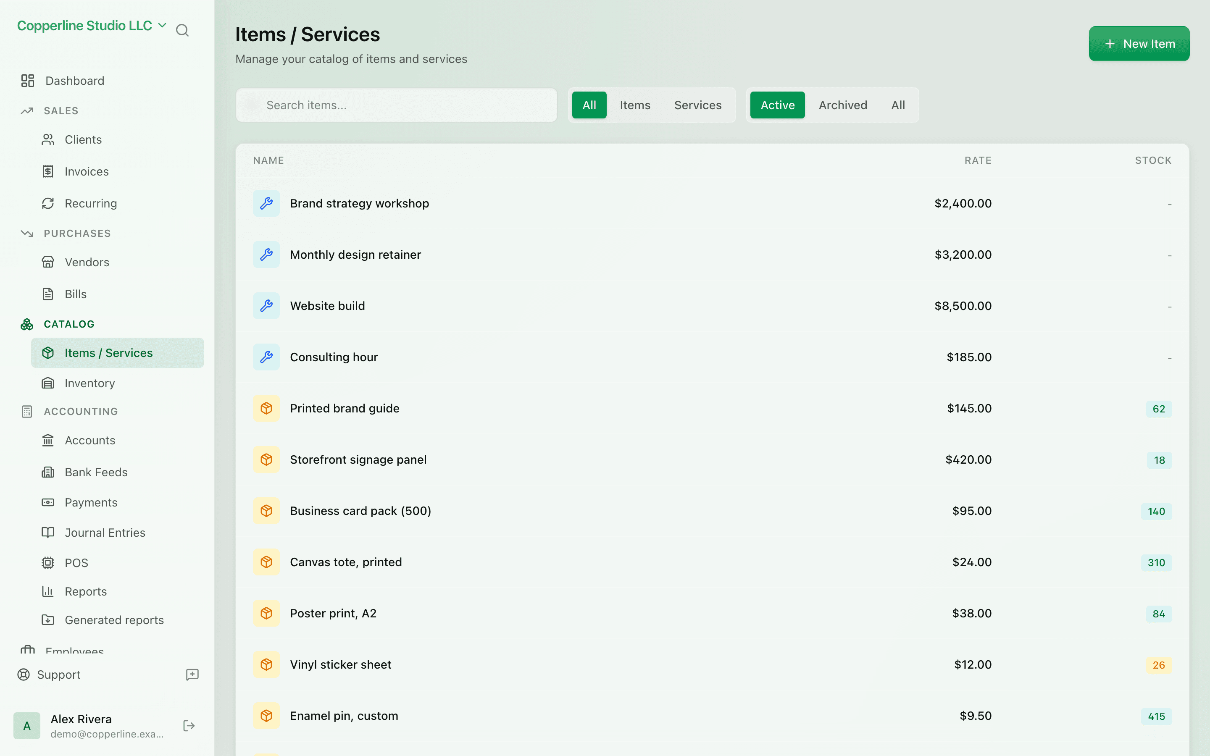The height and width of the screenshot is (756, 1210).
Task: Open the Consulting hour row
Action: pyautogui.click(x=713, y=357)
